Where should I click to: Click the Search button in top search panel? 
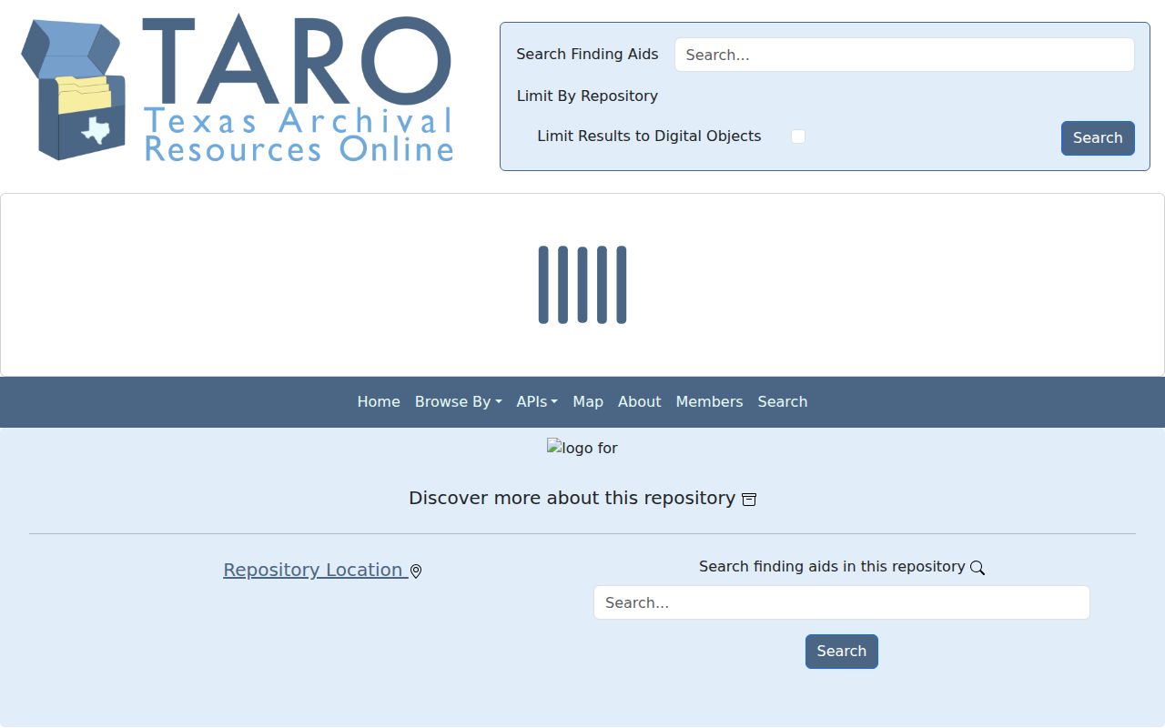tap(1098, 138)
